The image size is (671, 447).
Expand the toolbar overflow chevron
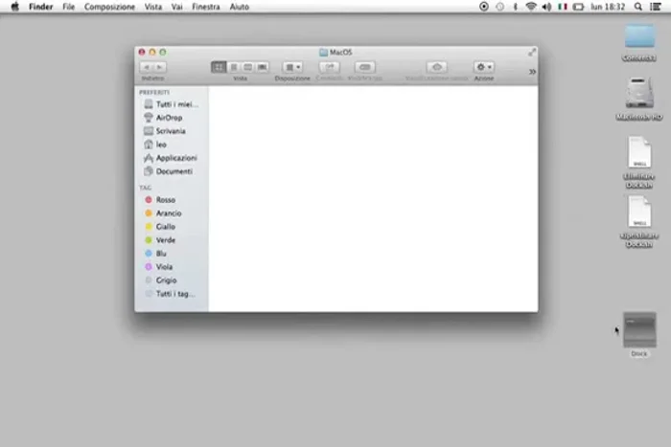click(x=532, y=71)
